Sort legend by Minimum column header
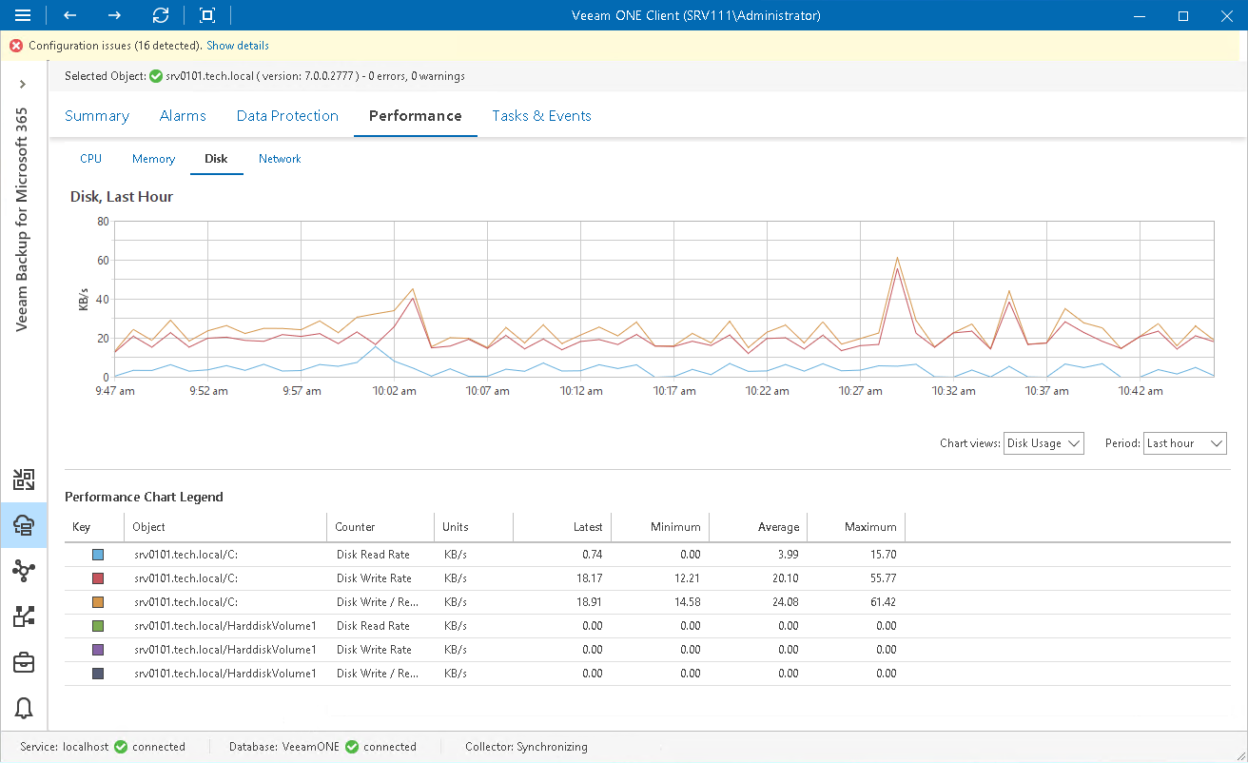Viewport: 1248px width, 763px height. click(x=660, y=527)
